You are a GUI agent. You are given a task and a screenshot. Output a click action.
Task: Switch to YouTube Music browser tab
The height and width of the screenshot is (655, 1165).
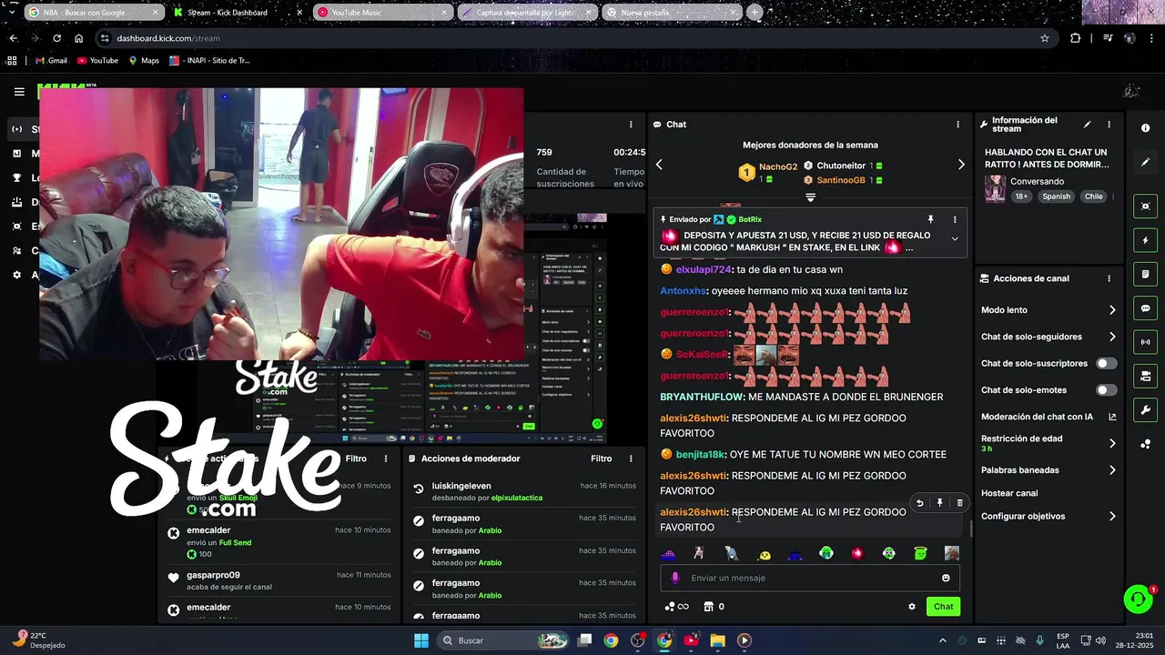(382, 13)
